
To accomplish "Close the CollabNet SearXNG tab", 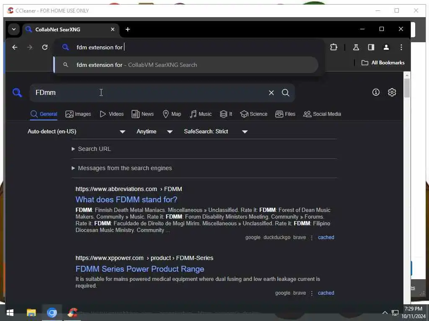I will 112,29.
